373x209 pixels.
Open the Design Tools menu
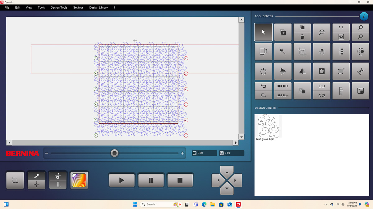pyautogui.click(x=59, y=7)
